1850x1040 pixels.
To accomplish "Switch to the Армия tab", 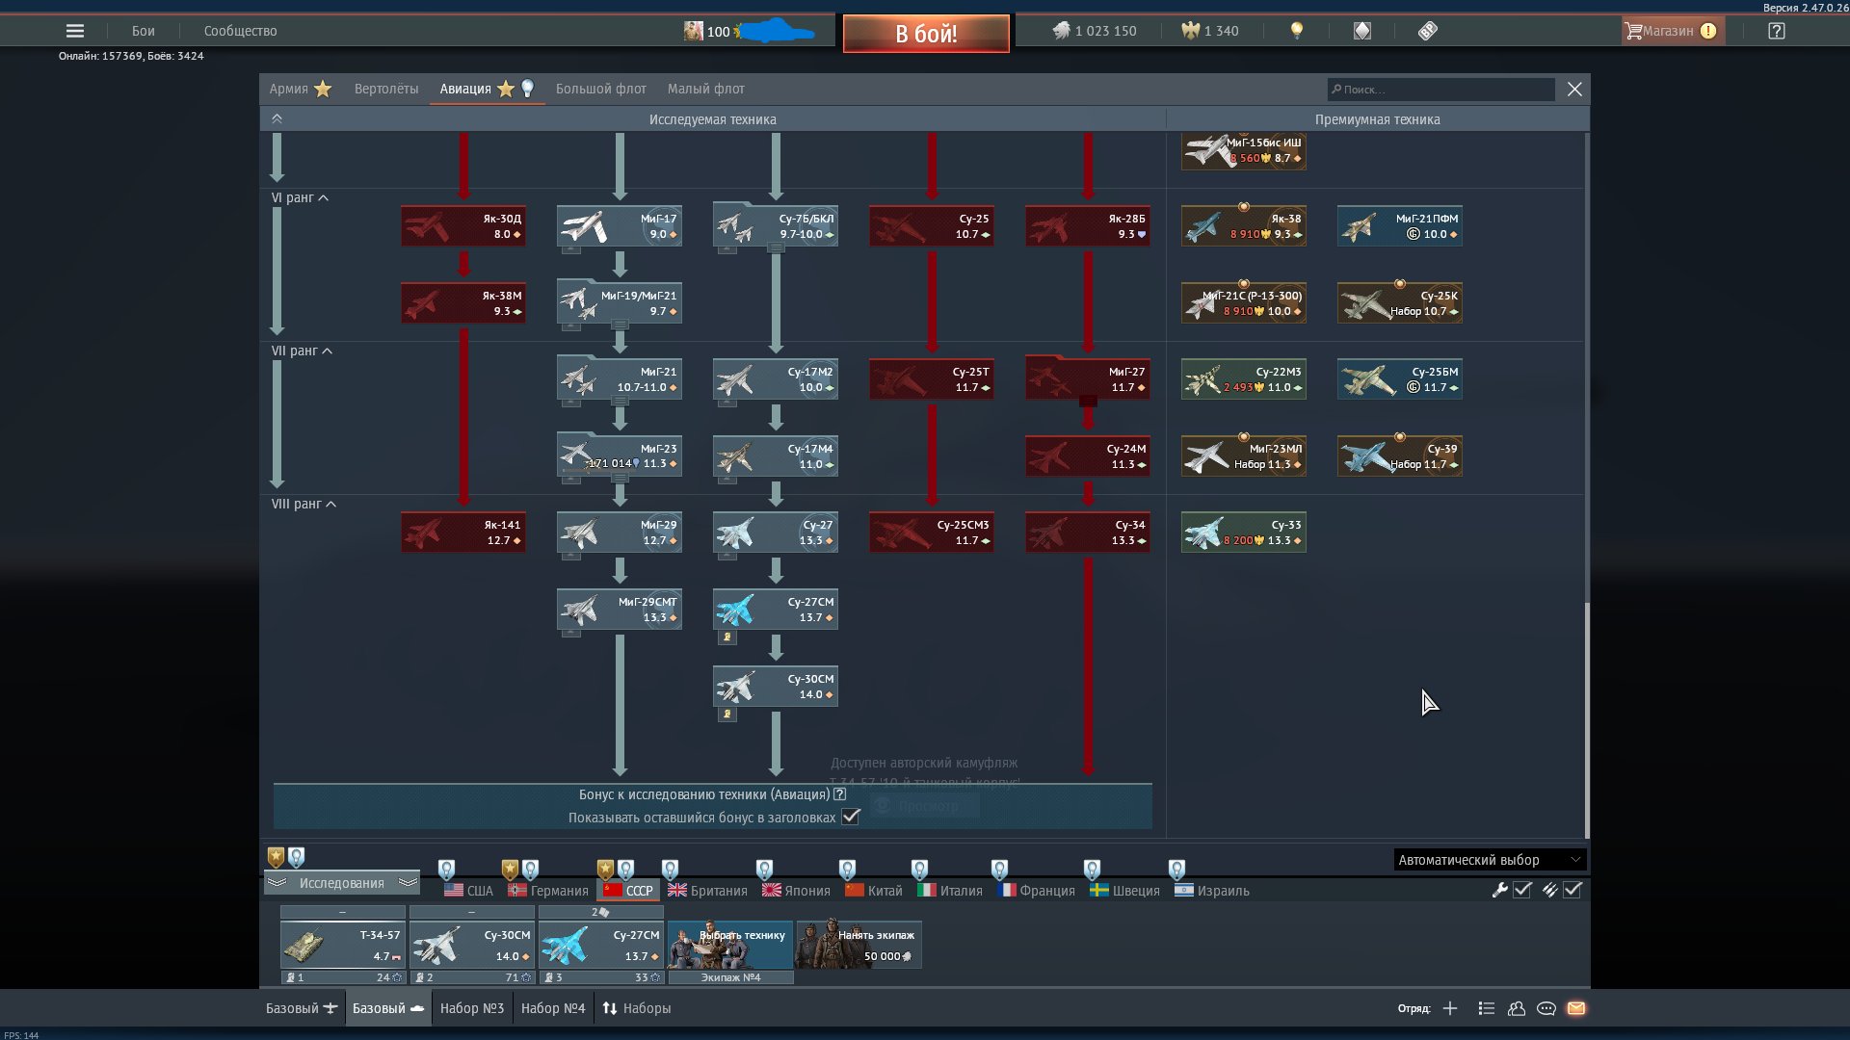I will (300, 89).
